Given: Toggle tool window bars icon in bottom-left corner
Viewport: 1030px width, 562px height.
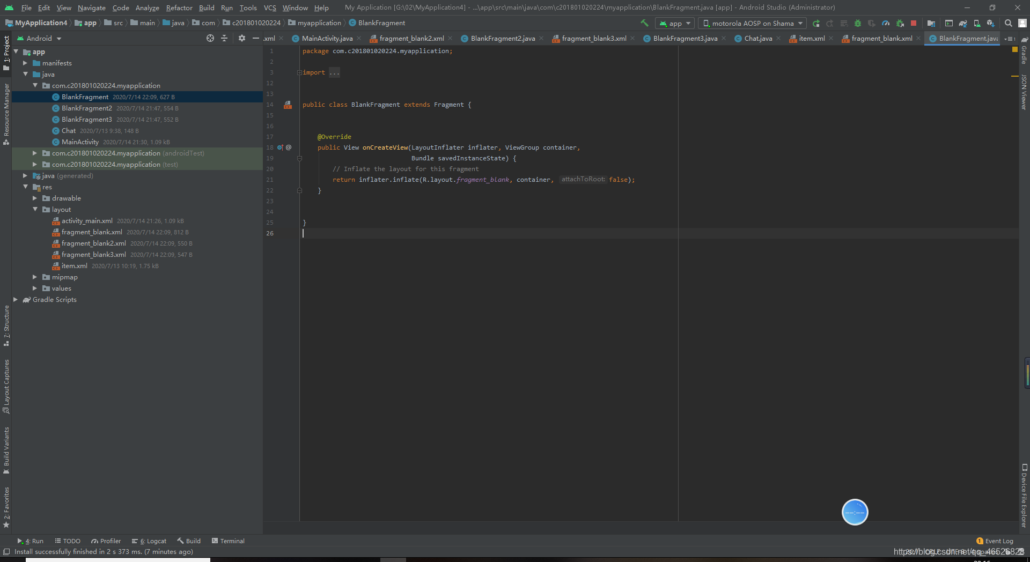Looking at the screenshot, I should 6,552.
